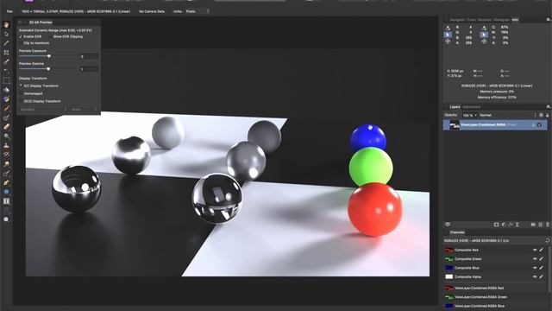Select ICC Display Transform radio option
This screenshot has width=552, height=311.
21,86
